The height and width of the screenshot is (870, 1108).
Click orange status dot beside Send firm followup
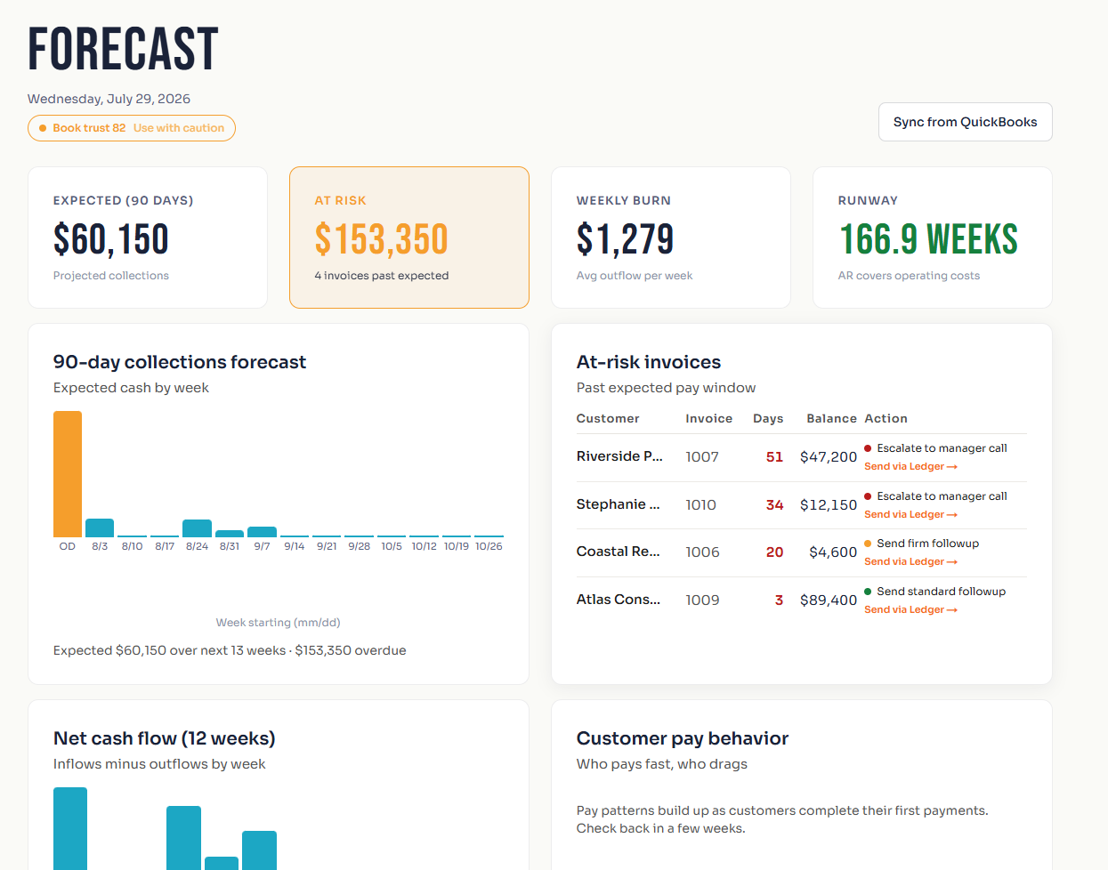tap(868, 544)
